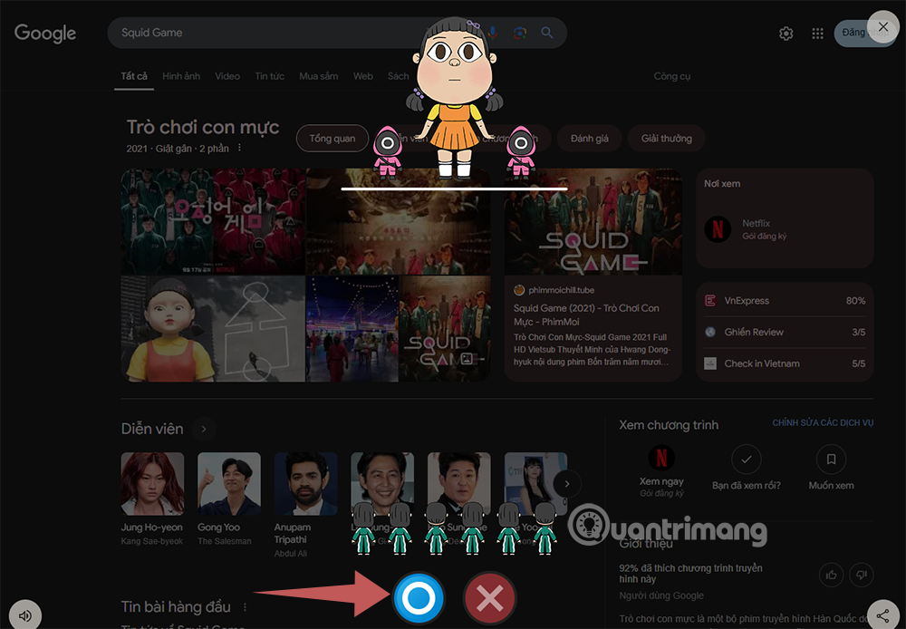
Task: Switch to the Tin tức tab
Action: coord(269,76)
